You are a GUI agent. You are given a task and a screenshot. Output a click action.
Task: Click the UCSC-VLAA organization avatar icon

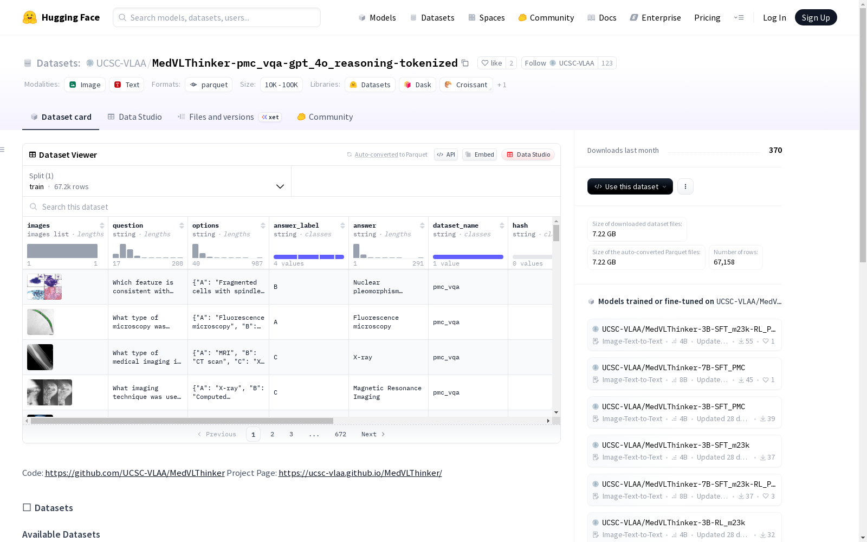(90, 63)
